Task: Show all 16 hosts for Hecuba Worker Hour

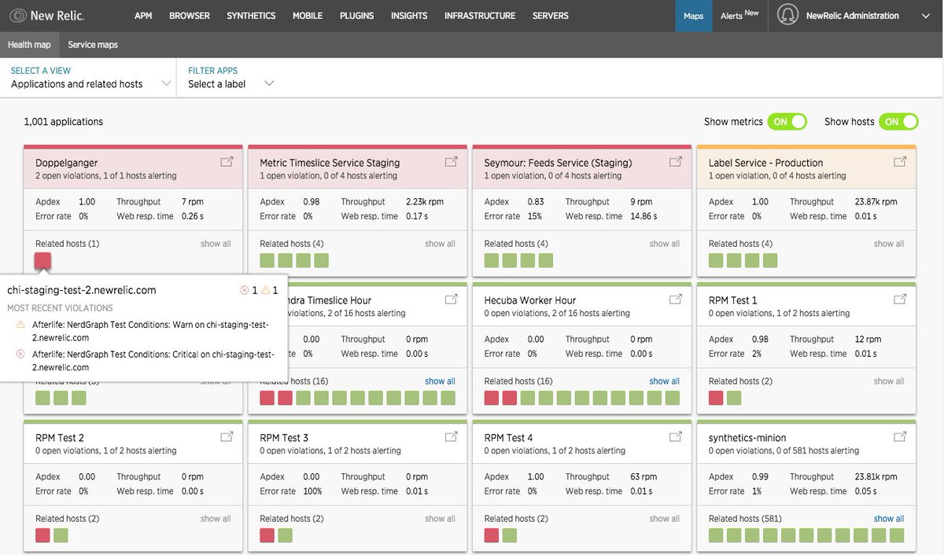Action: [x=664, y=381]
